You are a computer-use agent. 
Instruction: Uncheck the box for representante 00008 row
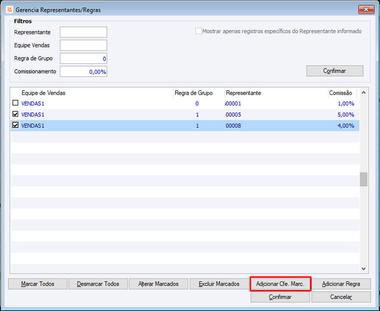tap(15, 125)
